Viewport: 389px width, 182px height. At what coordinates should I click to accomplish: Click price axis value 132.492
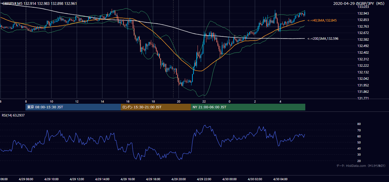click(x=363, y=46)
